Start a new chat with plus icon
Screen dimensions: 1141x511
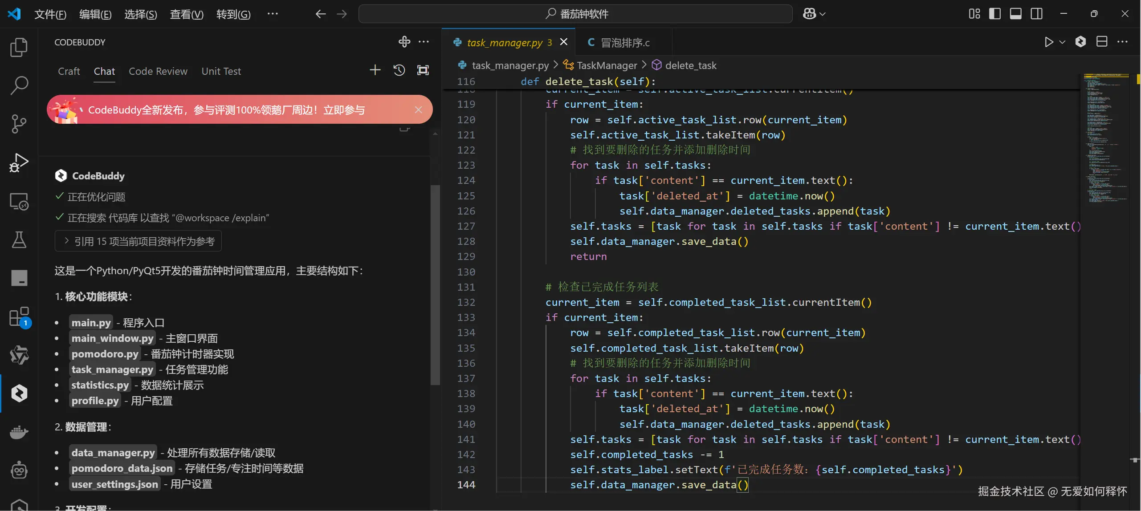pyautogui.click(x=375, y=70)
